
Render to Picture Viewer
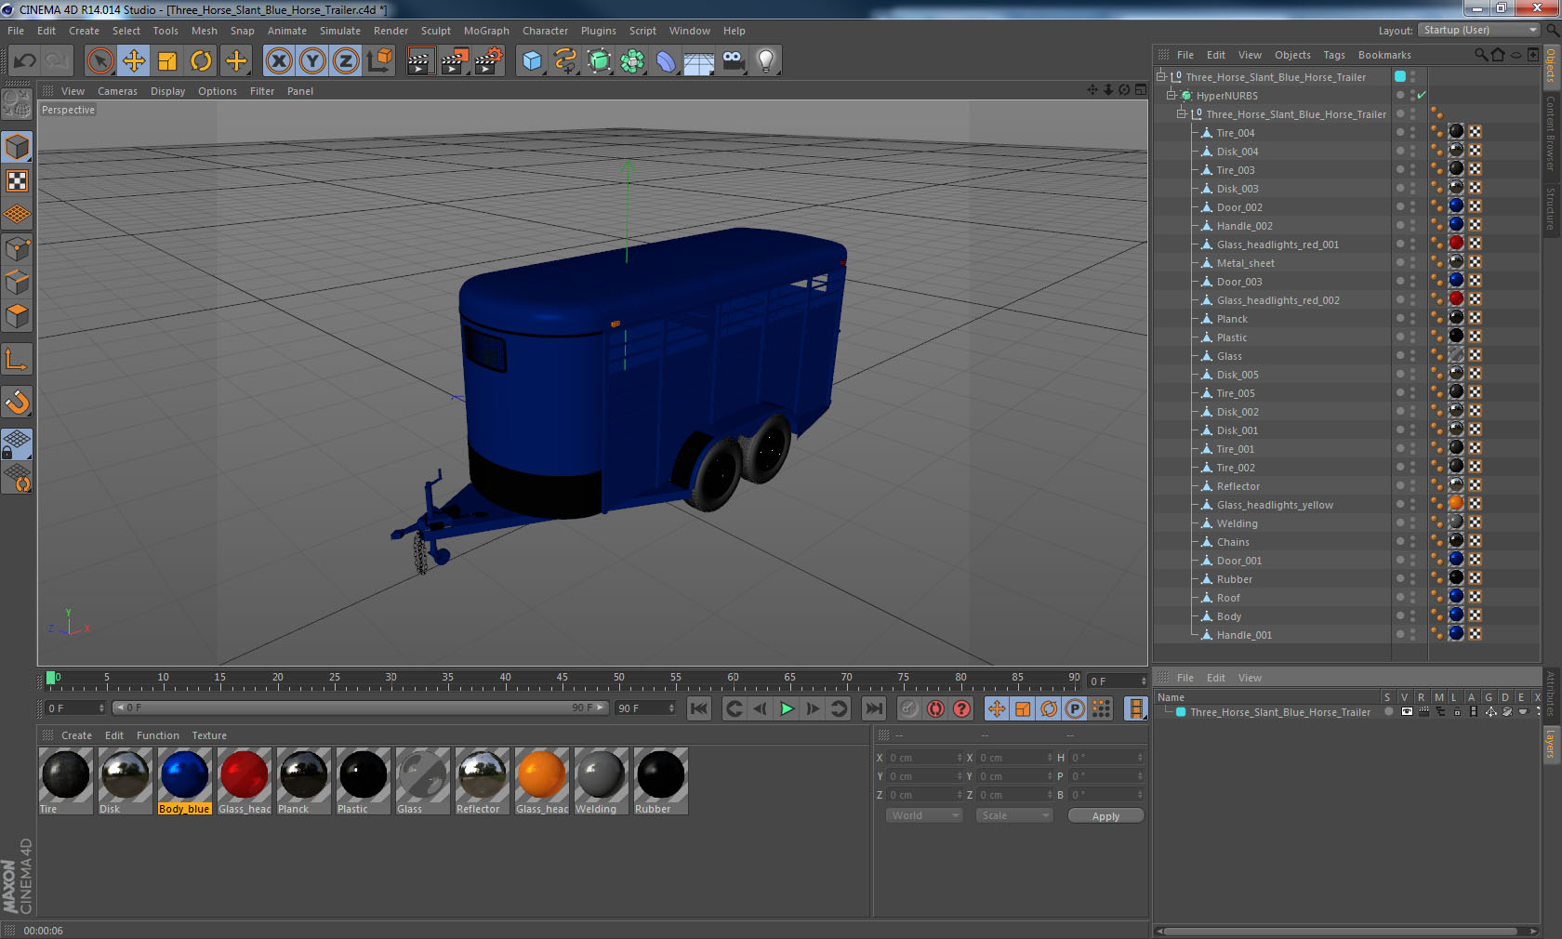click(455, 61)
